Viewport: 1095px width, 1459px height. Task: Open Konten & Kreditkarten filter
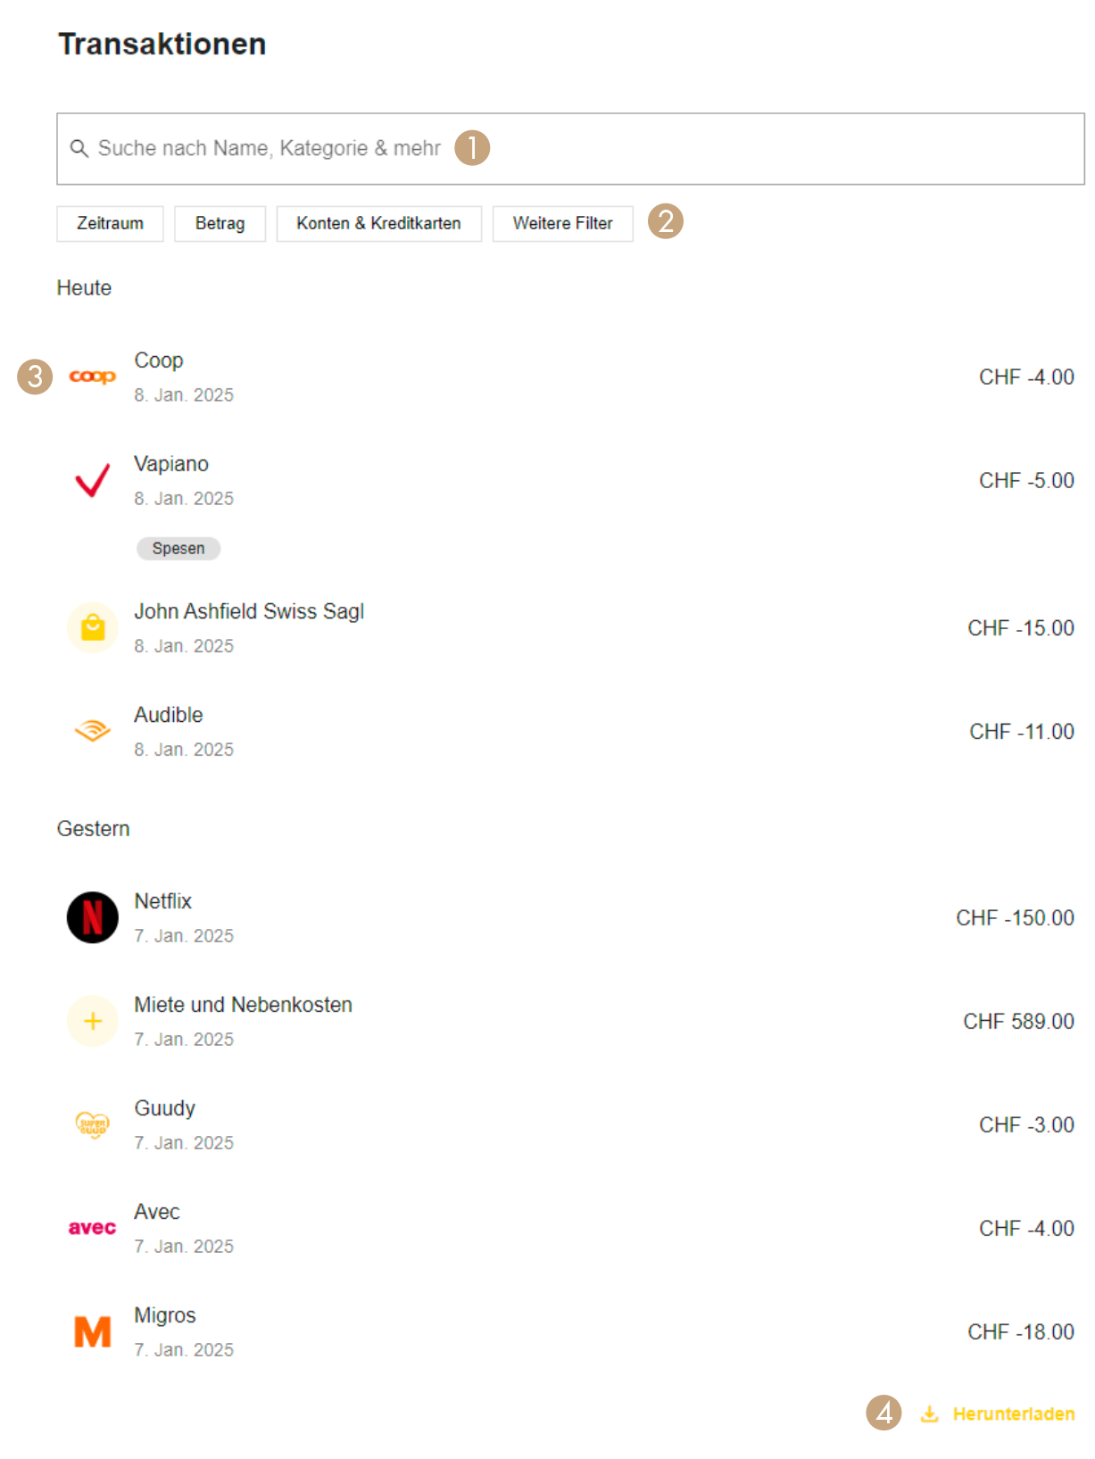click(378, 223)
